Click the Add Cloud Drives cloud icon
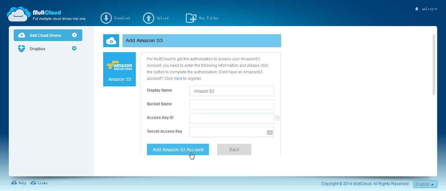The width and height of the screenshot is (446, 191). coord(22,35)
